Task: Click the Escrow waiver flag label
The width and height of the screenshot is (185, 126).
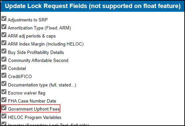Action: (27, 93)
